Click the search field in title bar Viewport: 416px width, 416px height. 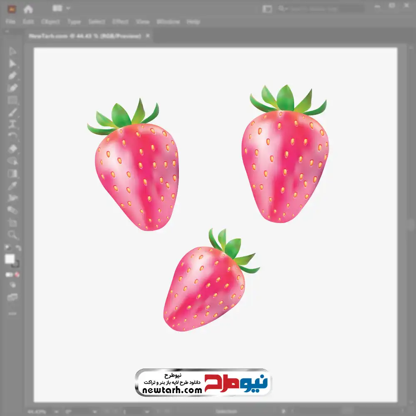[320, 9]
